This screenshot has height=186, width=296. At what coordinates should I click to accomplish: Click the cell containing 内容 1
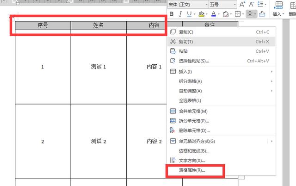coord(147,67)
